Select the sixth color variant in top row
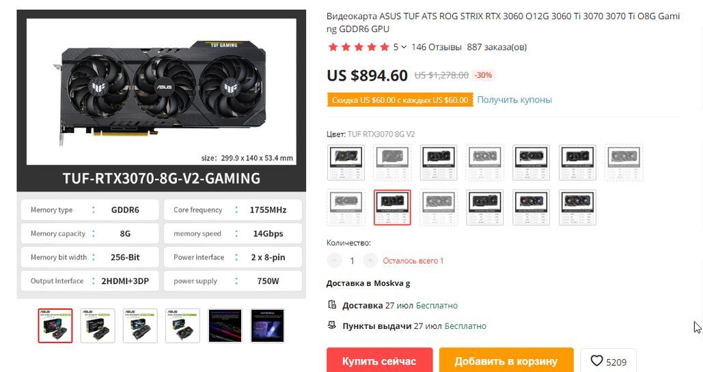This screenshot has width=703, height=372. [x=577, y=162]
